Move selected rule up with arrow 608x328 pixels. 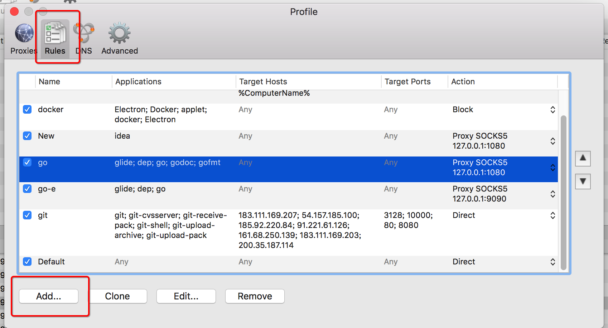click(x=583, y=158)
